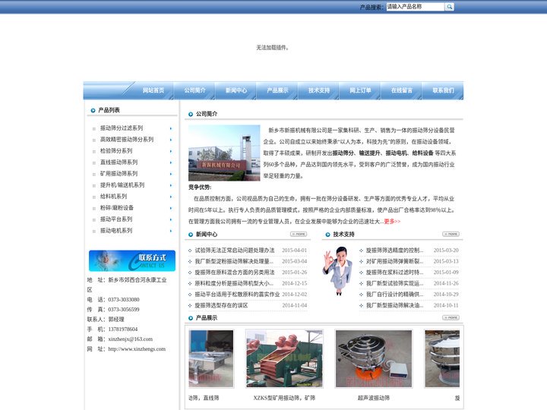The height and width of the screenshot is (410, 547).
Task: Open tech article 旋振筛筛选精度的控制...
Action: [394, 251]
